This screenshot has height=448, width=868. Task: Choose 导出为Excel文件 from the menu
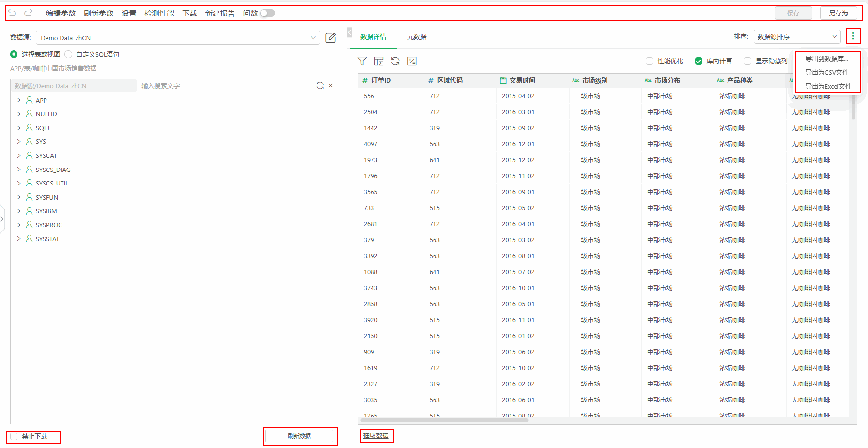point(828,86)
